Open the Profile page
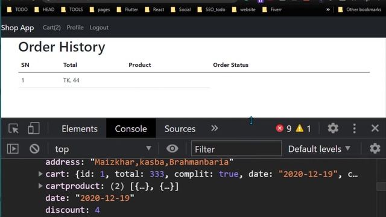The width and height of the screenshot is (386, 217). pyautogui.click(x=75, y=27)
